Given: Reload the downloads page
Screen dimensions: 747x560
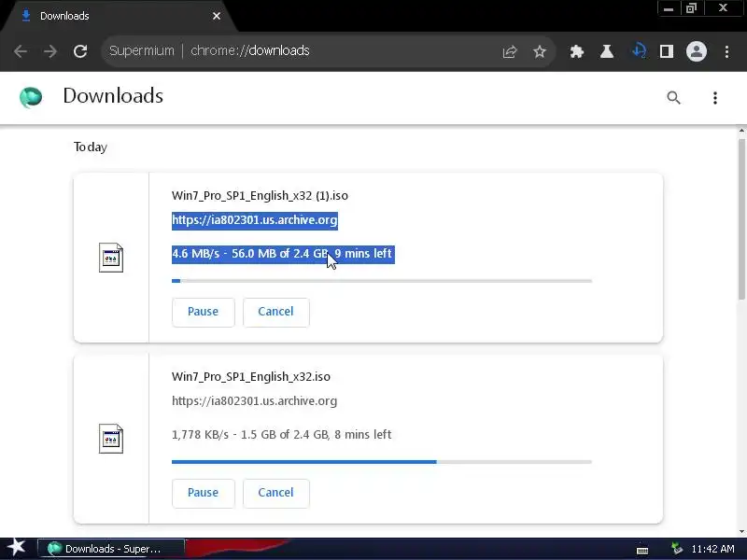Looking at the screenshot, I should click(80, 51).
